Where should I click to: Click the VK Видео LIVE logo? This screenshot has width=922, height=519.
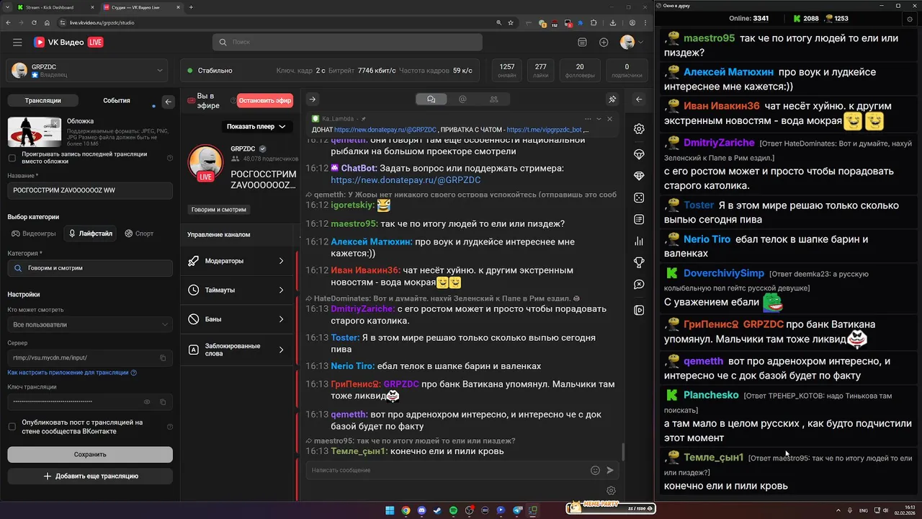tap(68, 43)
